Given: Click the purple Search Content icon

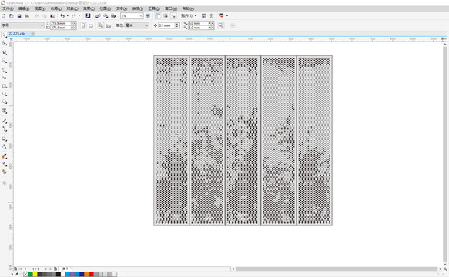Looking at the screenshot, I should coord(88,15).
